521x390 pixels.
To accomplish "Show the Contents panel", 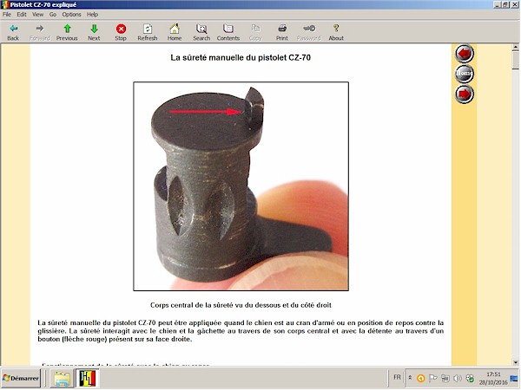I will pos(228,32).
